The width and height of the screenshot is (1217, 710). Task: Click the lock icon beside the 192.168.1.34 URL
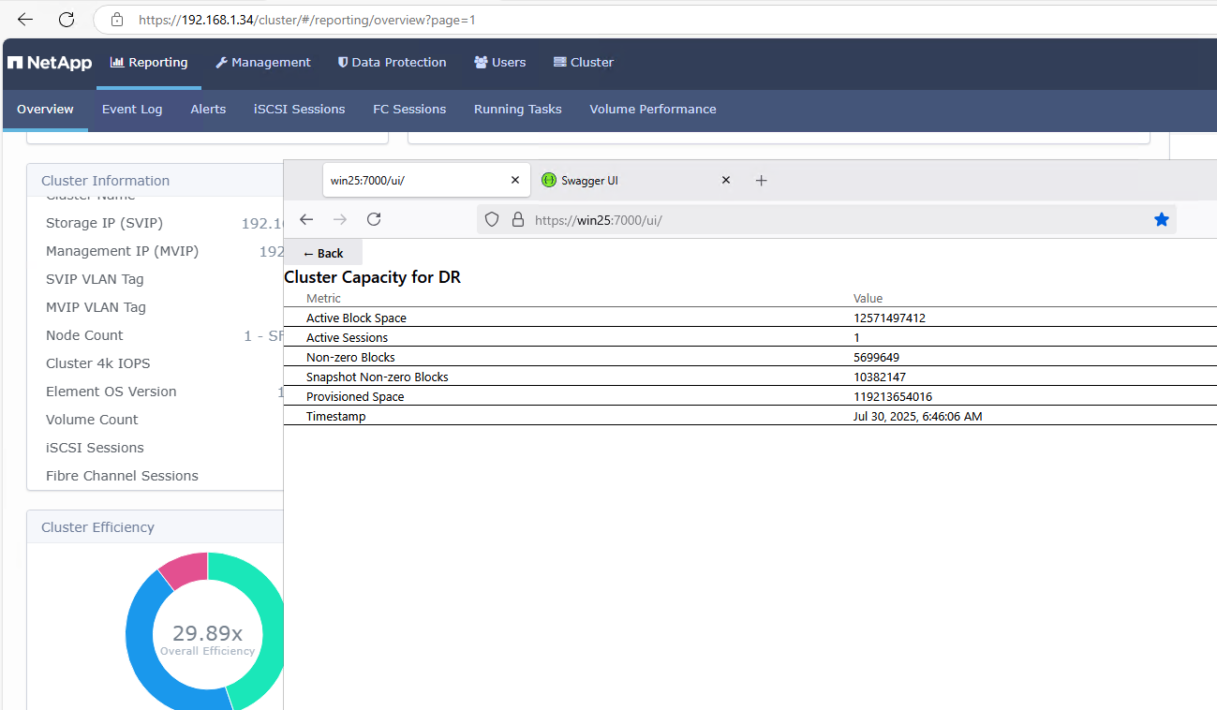coord(117,19)
